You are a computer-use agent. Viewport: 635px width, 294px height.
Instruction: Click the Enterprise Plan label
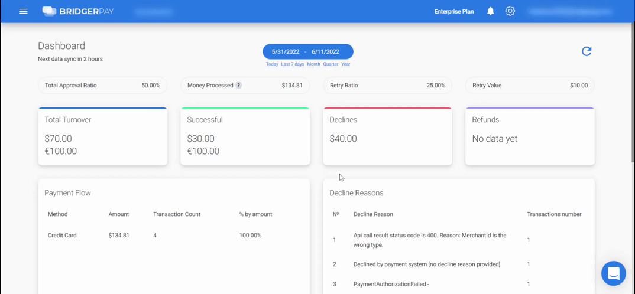[x=454, y=11]
